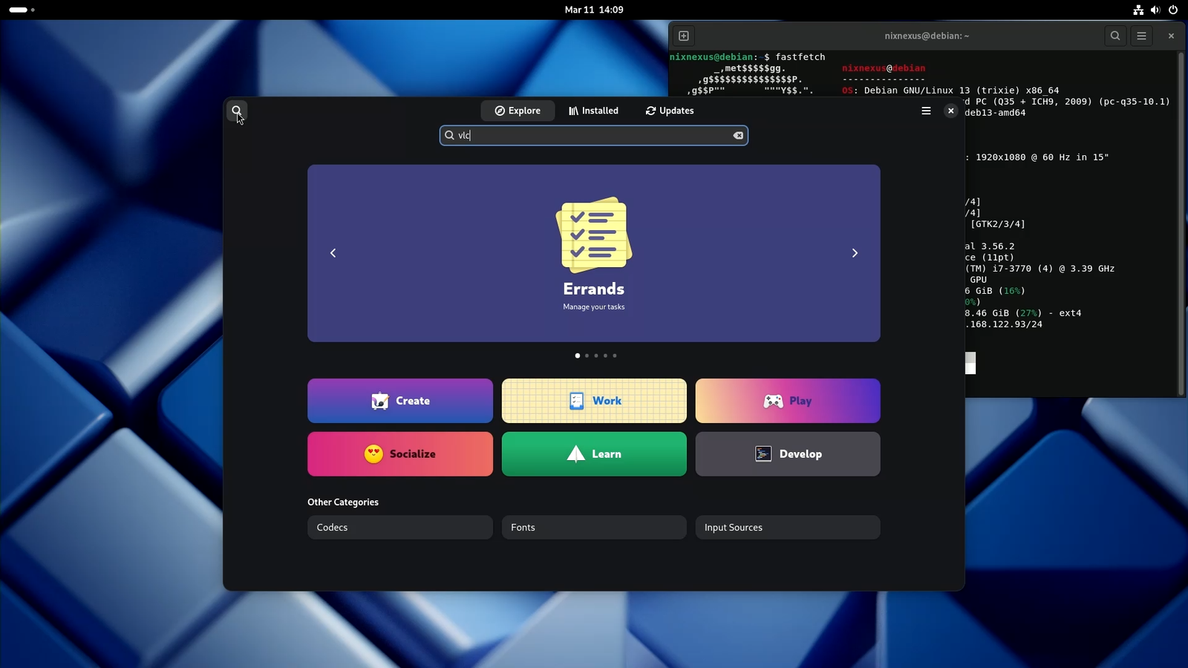The height and width of the screenshot is (668, 1188).
Task: Switch to the Updates tab
Action: tap(669, 110)
